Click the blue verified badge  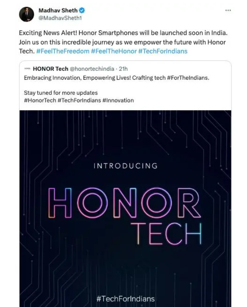[82, 11]
